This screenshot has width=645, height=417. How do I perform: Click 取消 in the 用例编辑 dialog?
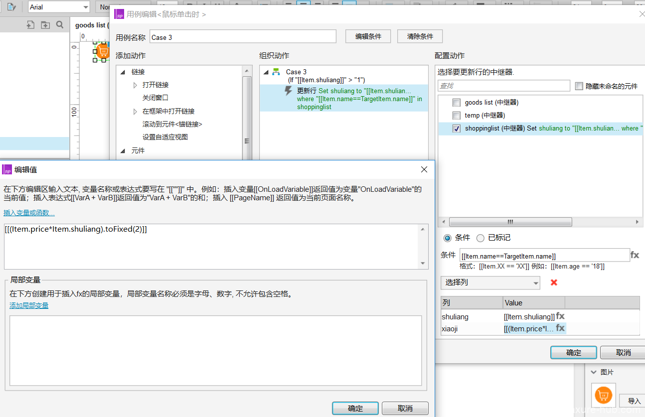623,352
